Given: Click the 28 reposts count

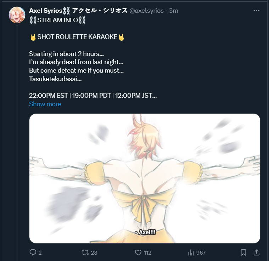Looking at the screenshot, I should (x=94, y=253).
